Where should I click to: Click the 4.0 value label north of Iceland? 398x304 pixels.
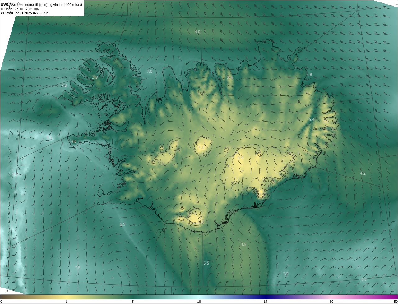click(197, 32)
